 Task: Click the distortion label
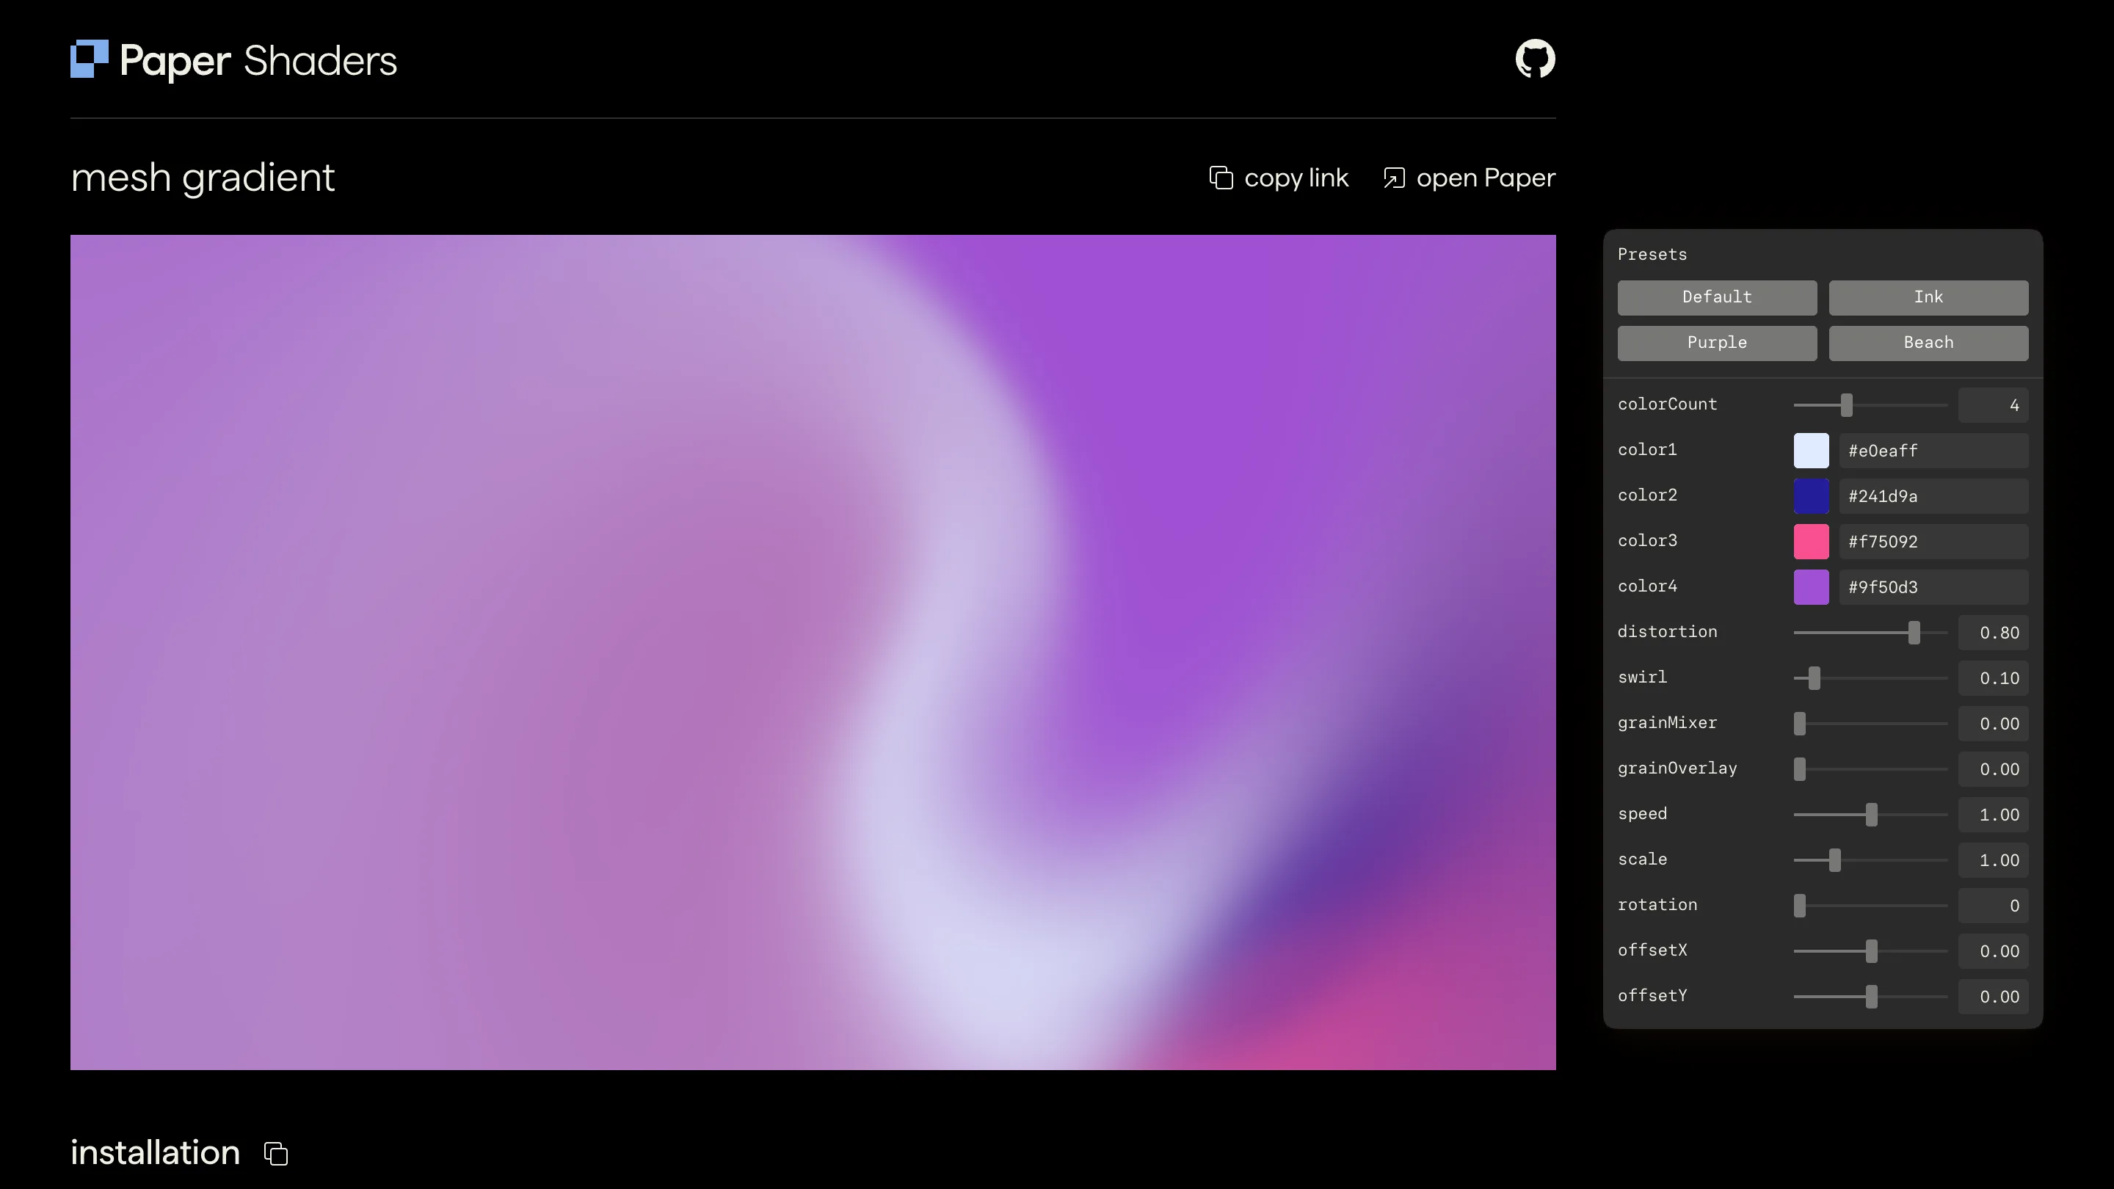click(1668, 632)
